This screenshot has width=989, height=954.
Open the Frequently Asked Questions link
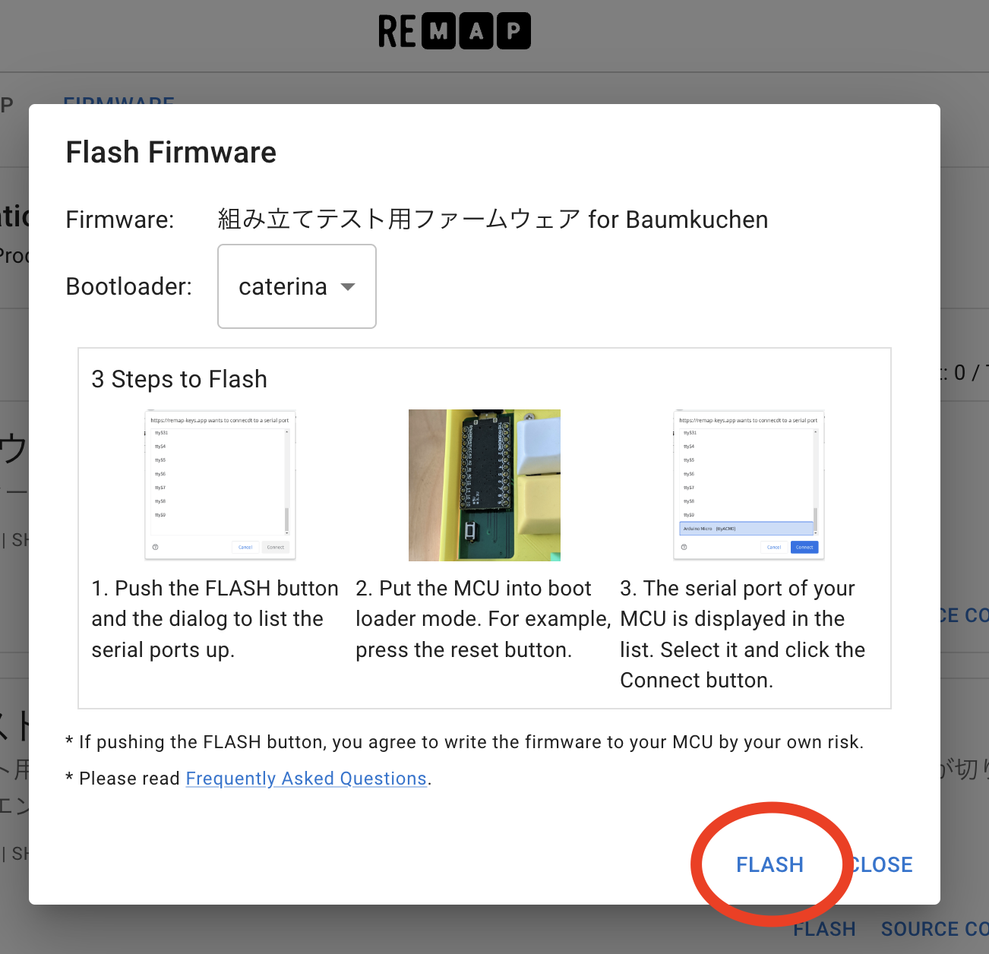click(306, 779)
